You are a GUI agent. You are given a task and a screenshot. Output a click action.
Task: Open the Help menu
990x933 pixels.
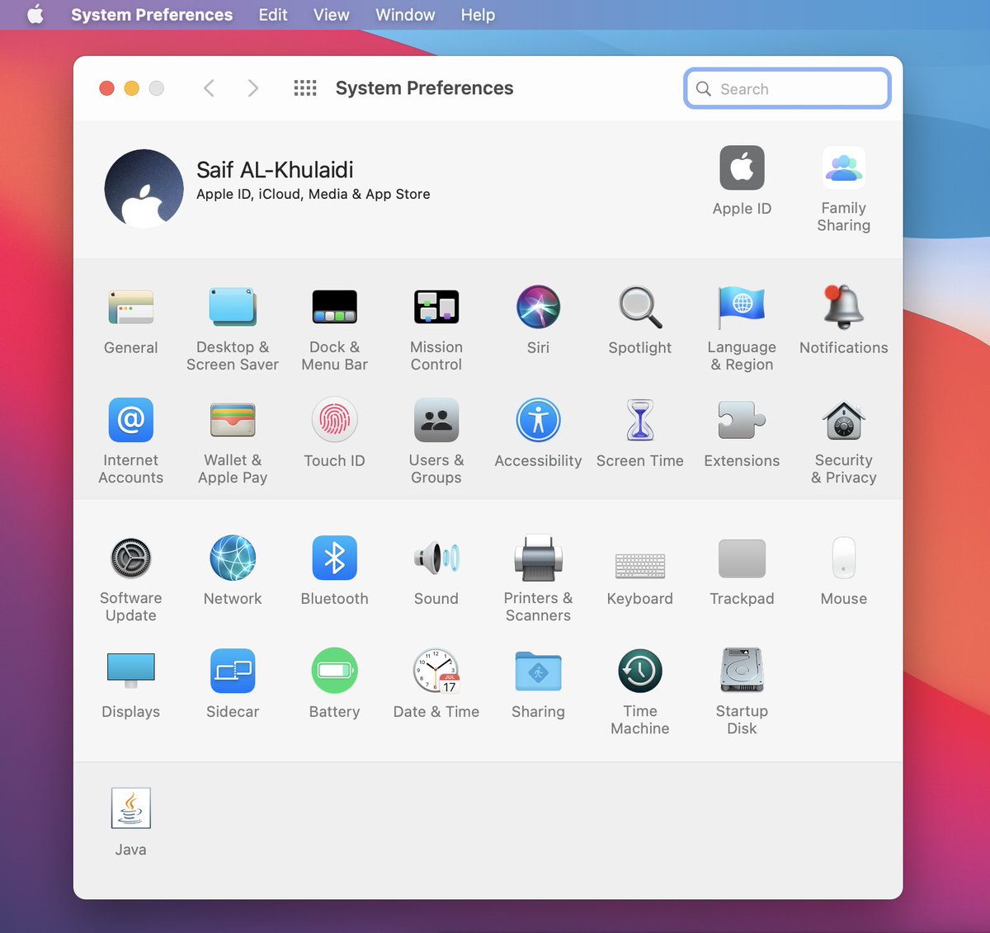[x=478, y=15]
